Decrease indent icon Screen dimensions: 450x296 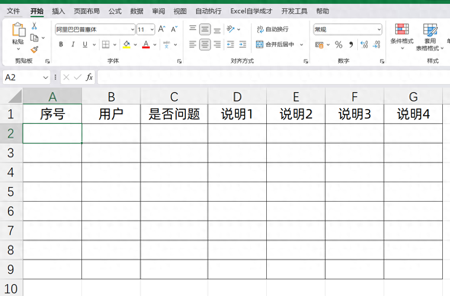click(231, 44)
